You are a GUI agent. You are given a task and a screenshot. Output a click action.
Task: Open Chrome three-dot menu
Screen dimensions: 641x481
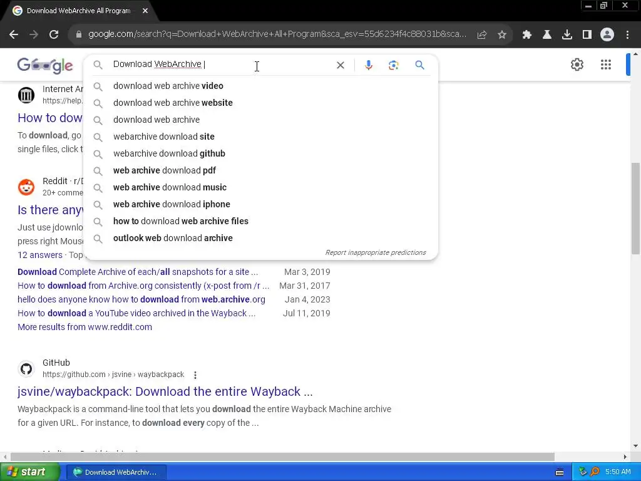tap(627, 35)
